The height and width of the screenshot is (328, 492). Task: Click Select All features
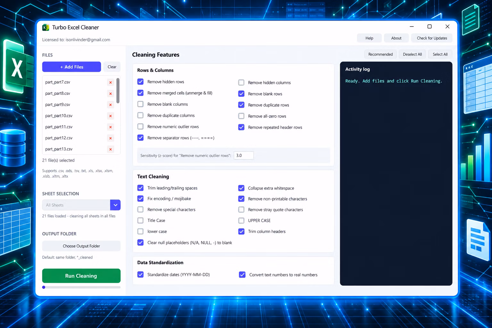[440, 54]
